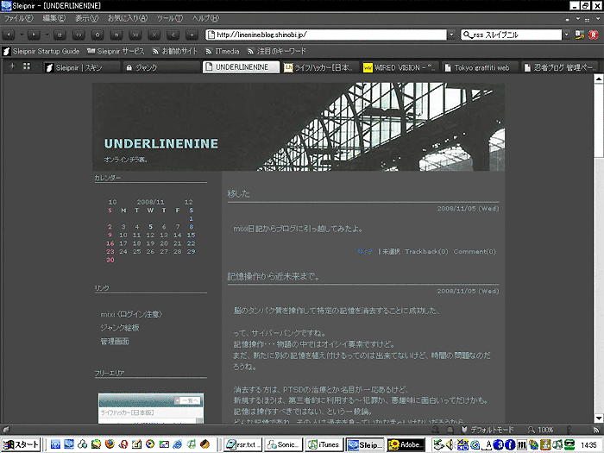604x453 pixels.
Task: Open mixi (ログイン注意) sidebar link
Action: pyautogui.click(x=131, y=314)
